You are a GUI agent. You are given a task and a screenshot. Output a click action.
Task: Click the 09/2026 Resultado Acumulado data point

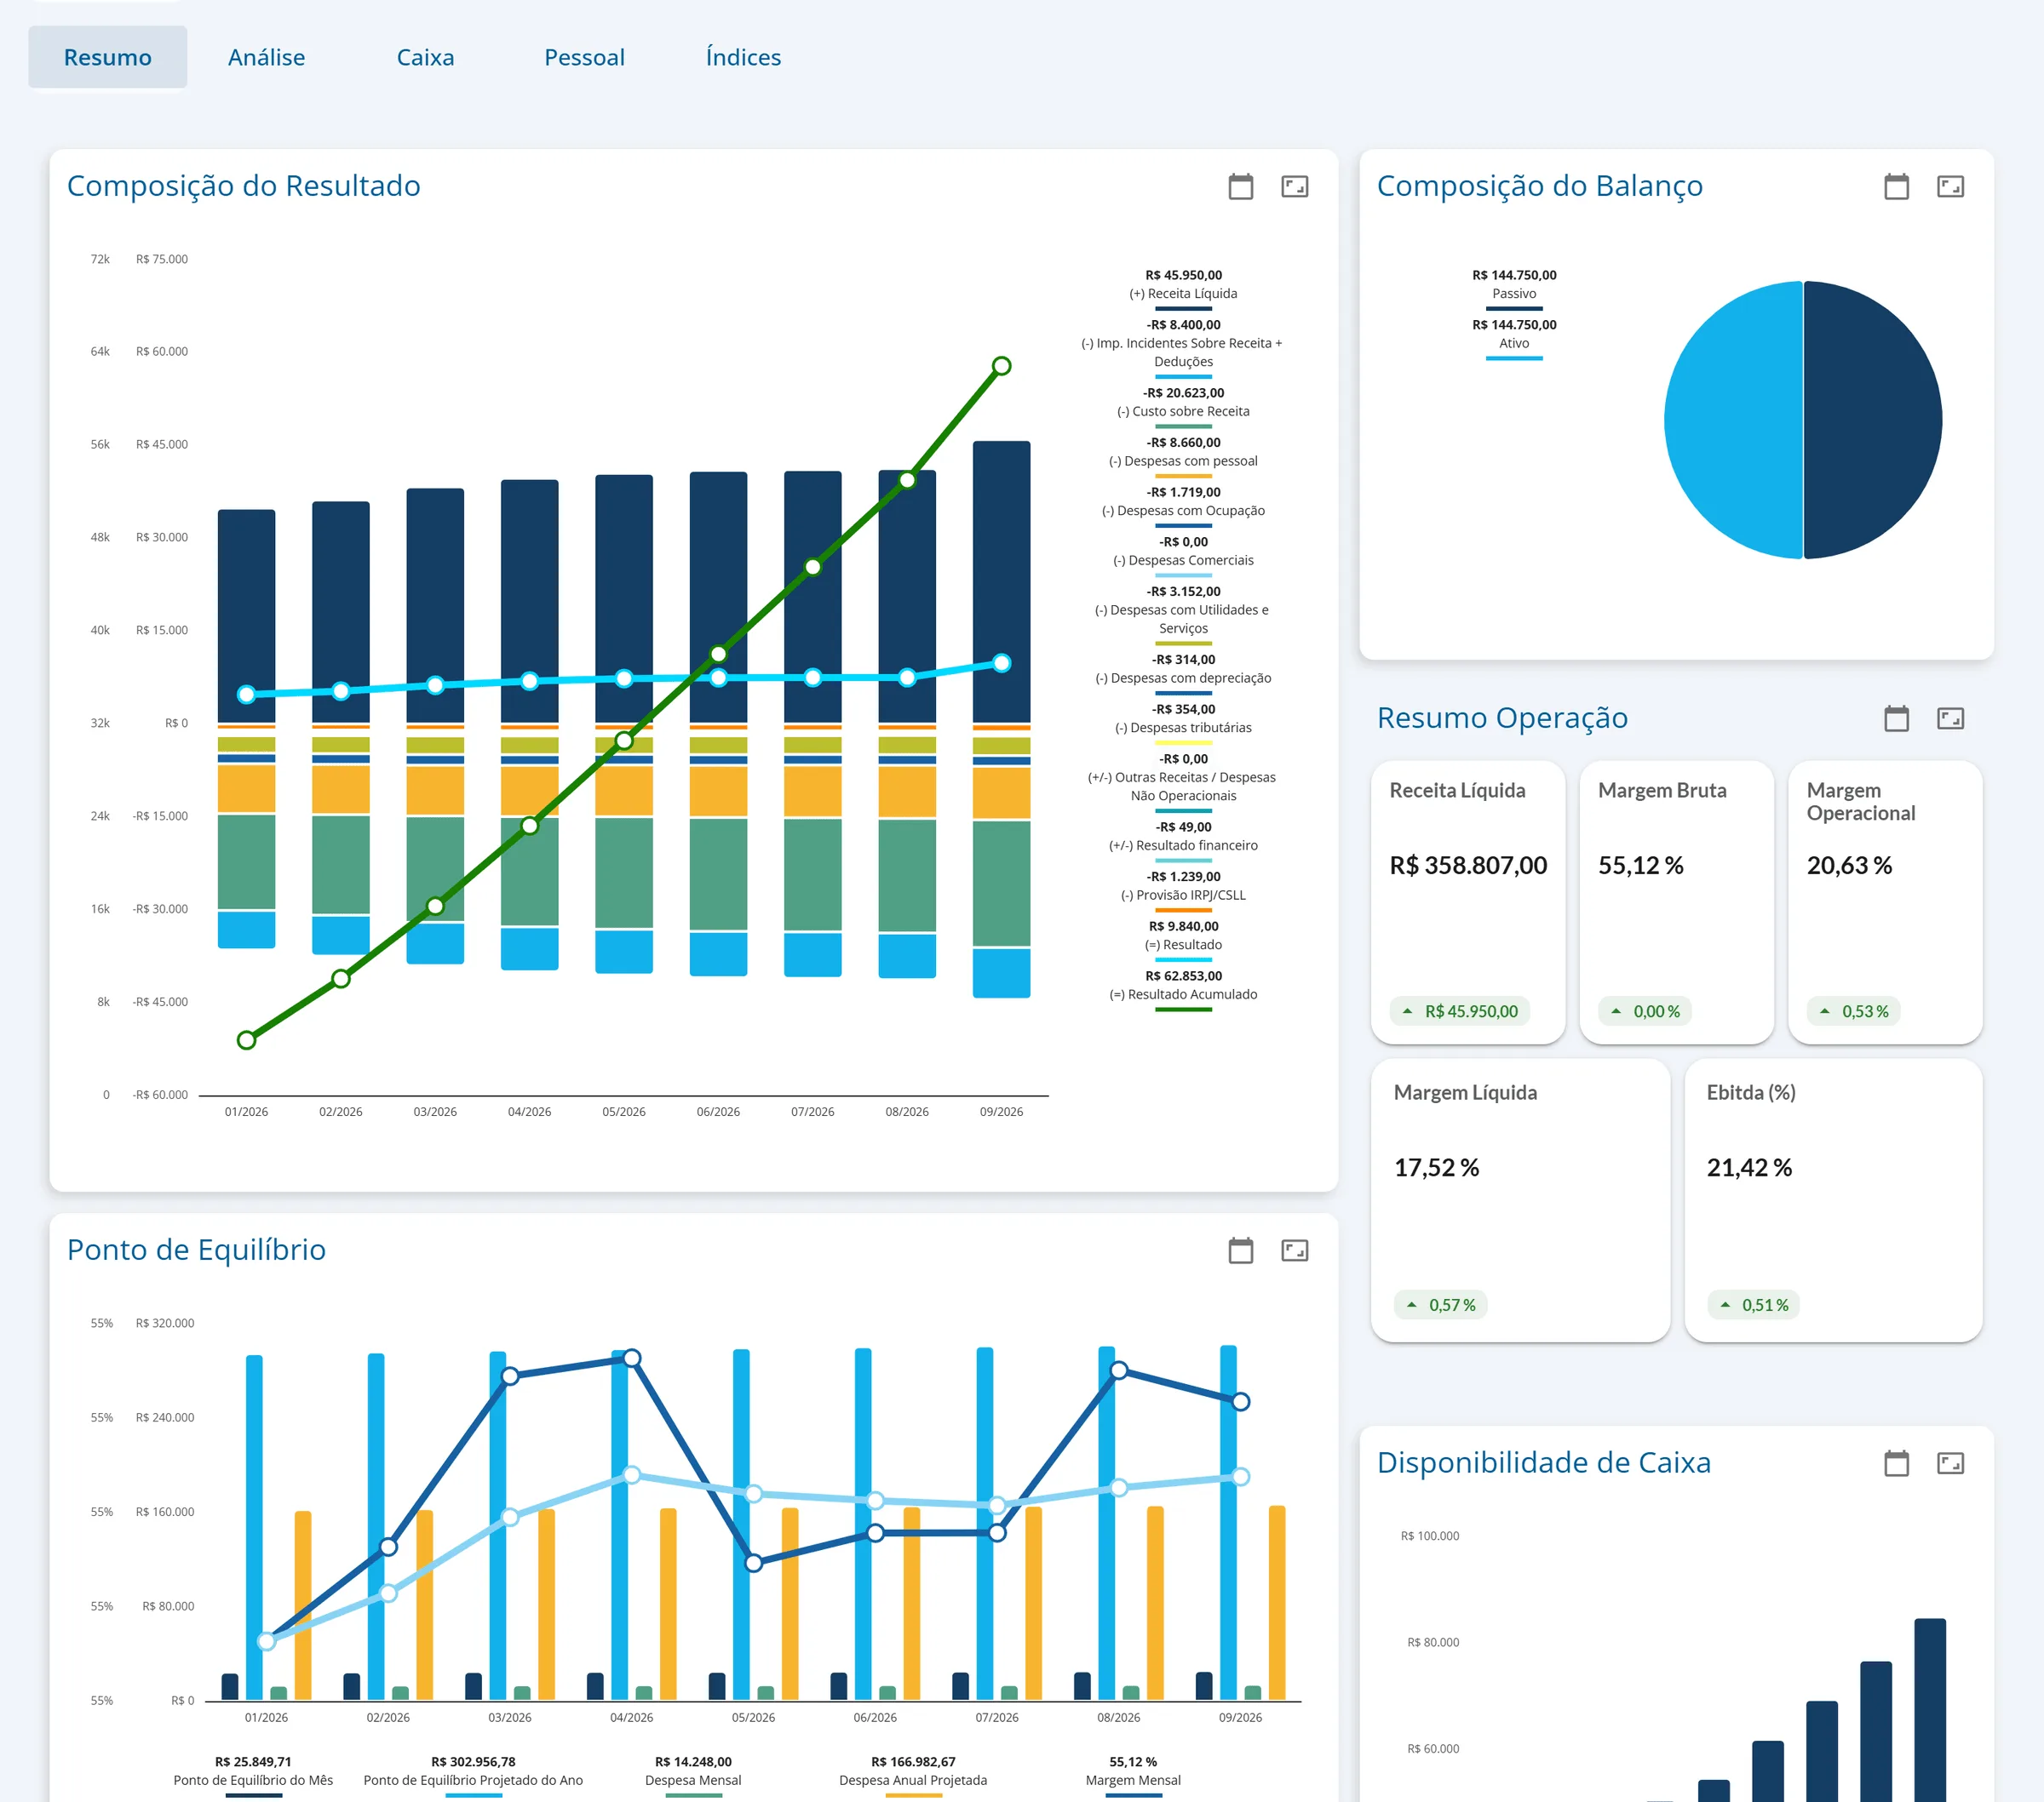[1001, 366]
